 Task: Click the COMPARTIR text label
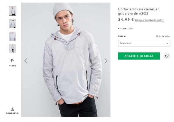(x=12, y=113)
